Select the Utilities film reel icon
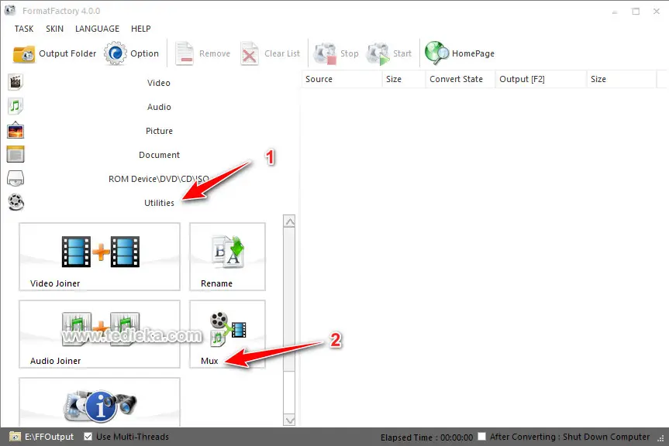The image size is (669, 446). coord(16,202)
